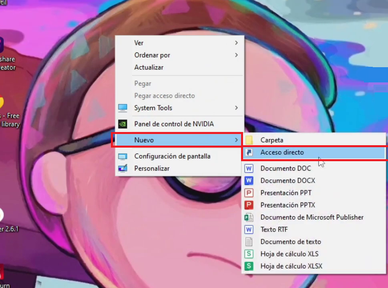388x288 pixels.
Task: Create a new Documento DOCX
Action: [314, 181]
